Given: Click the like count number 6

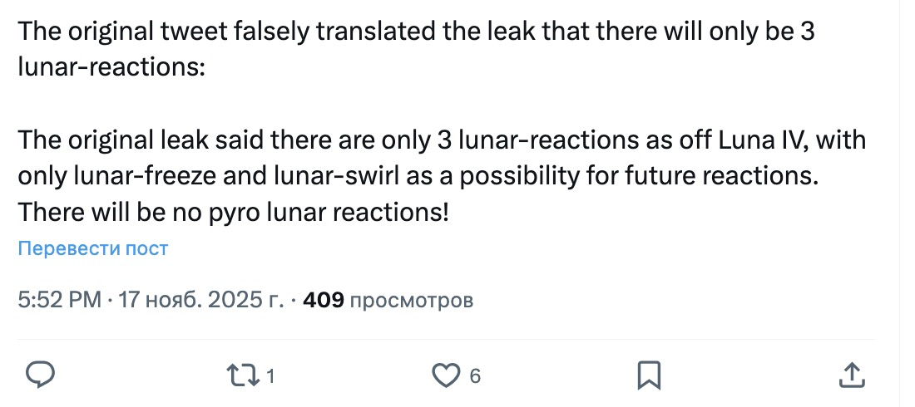Looking at the screenshot, I should (x=475, y=376).
